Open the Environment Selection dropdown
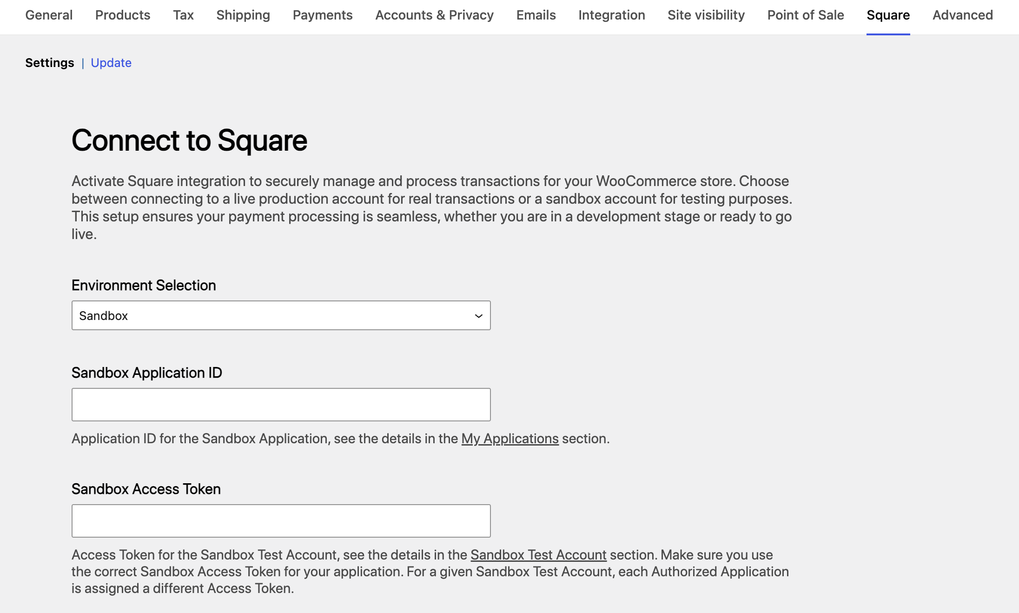 pos(281,315)
